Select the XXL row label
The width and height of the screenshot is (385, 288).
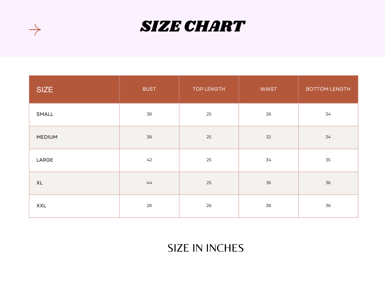coord(41,206)
